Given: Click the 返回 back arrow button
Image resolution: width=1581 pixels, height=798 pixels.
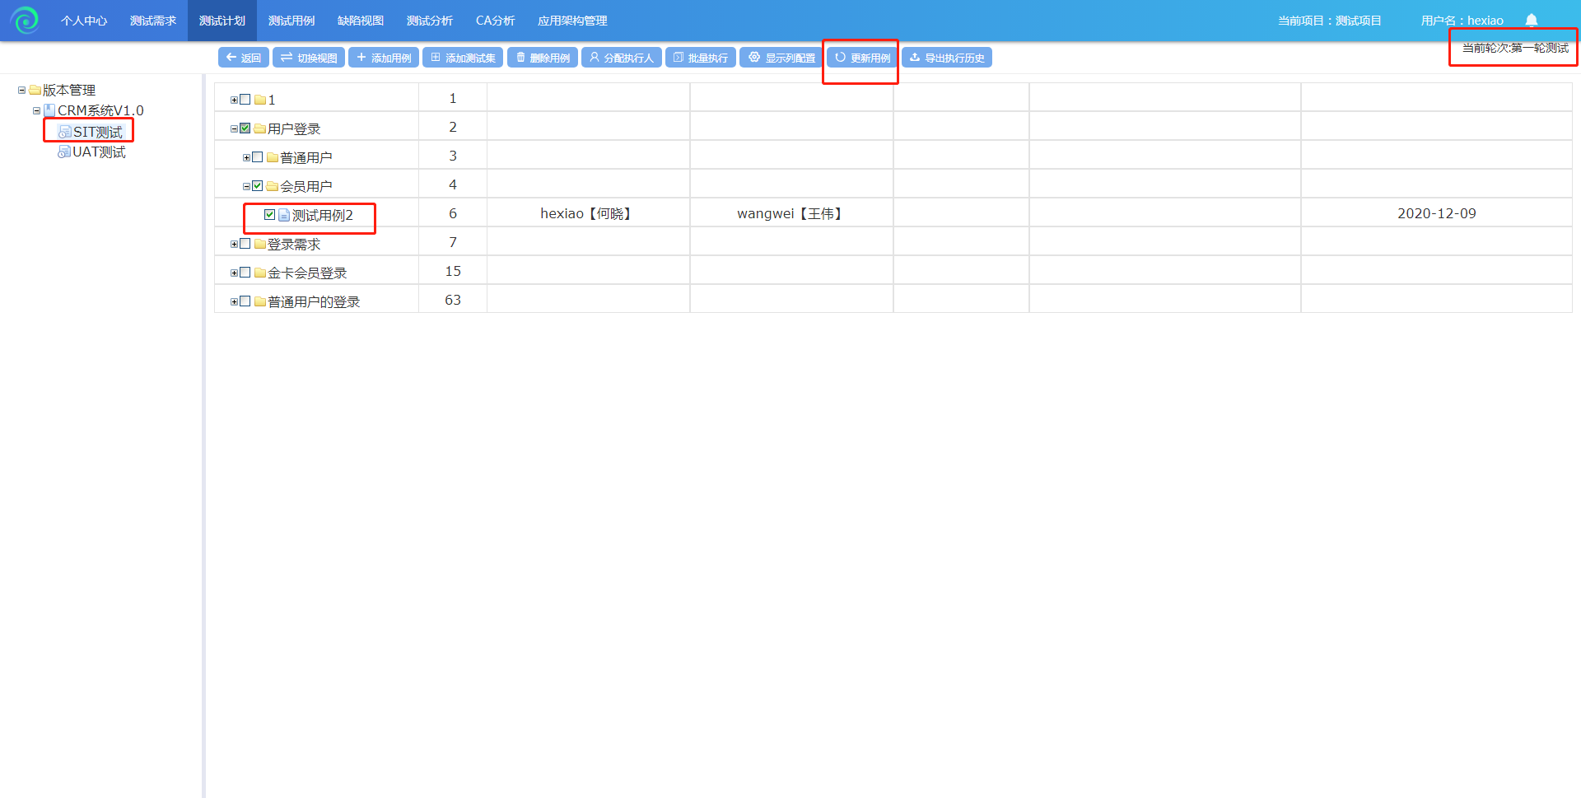Looking at the screenshot, I should (x=244, y=58).
